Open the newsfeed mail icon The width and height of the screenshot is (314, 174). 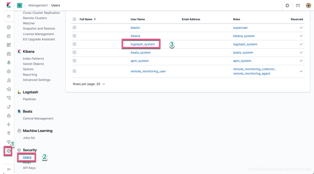(298, 6)
